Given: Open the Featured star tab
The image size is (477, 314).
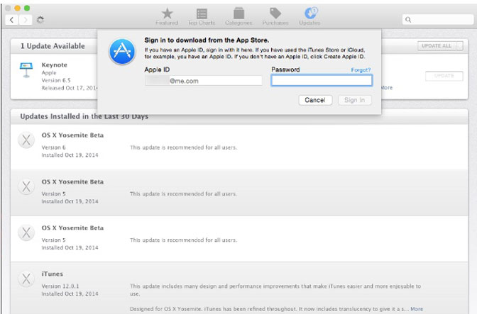Looking at the screenshot, I should click(167, 17).
